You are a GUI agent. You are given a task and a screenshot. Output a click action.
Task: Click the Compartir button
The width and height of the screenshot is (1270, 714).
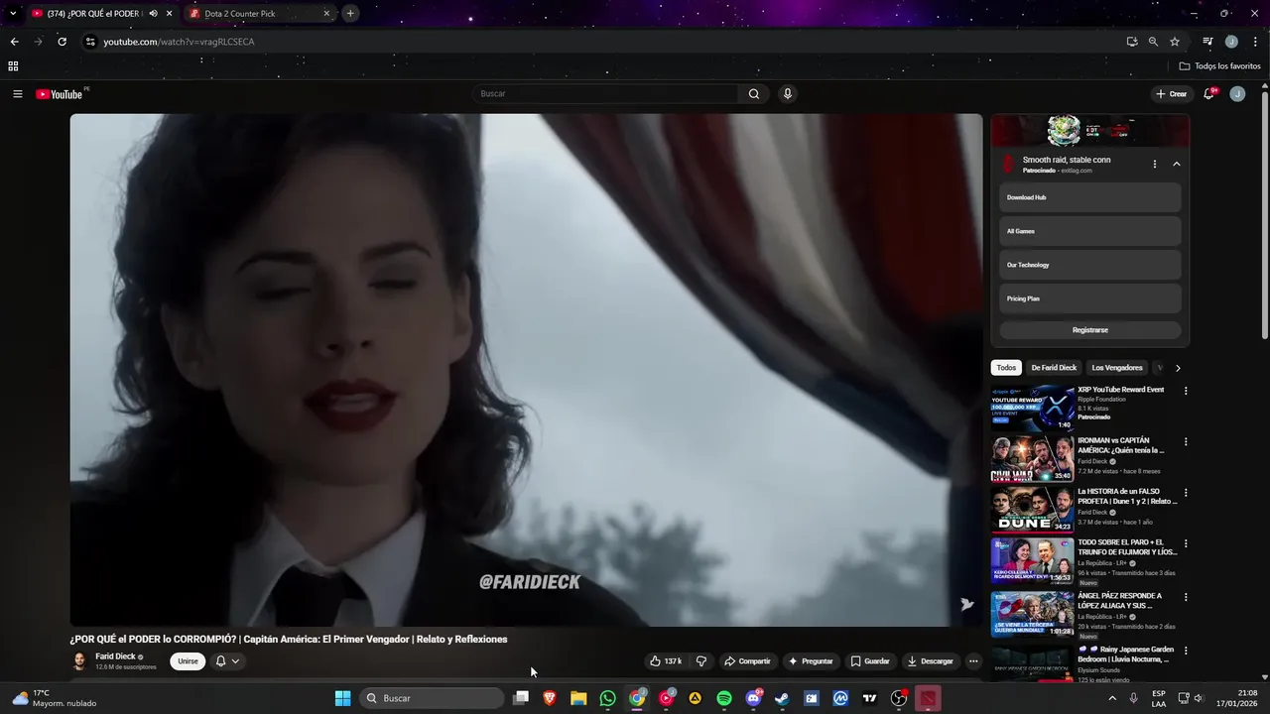tap(747, 661)
